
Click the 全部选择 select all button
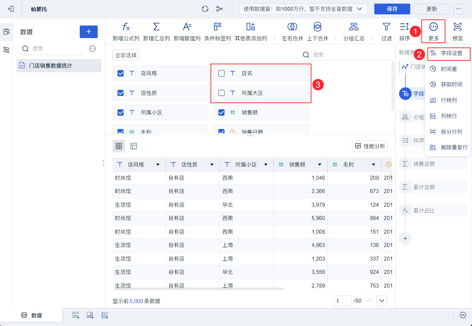tap(126, 55)
